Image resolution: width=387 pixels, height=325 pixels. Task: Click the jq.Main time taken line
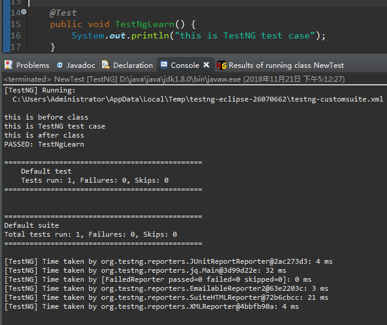[x=146, y=270]
